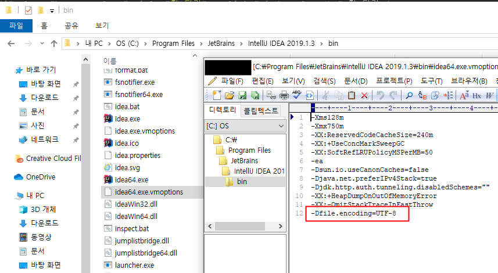Image resolution: width=498 pixels, height=273 pixels.
Task: Click the red X Delete icon
Action: point(364,95)
